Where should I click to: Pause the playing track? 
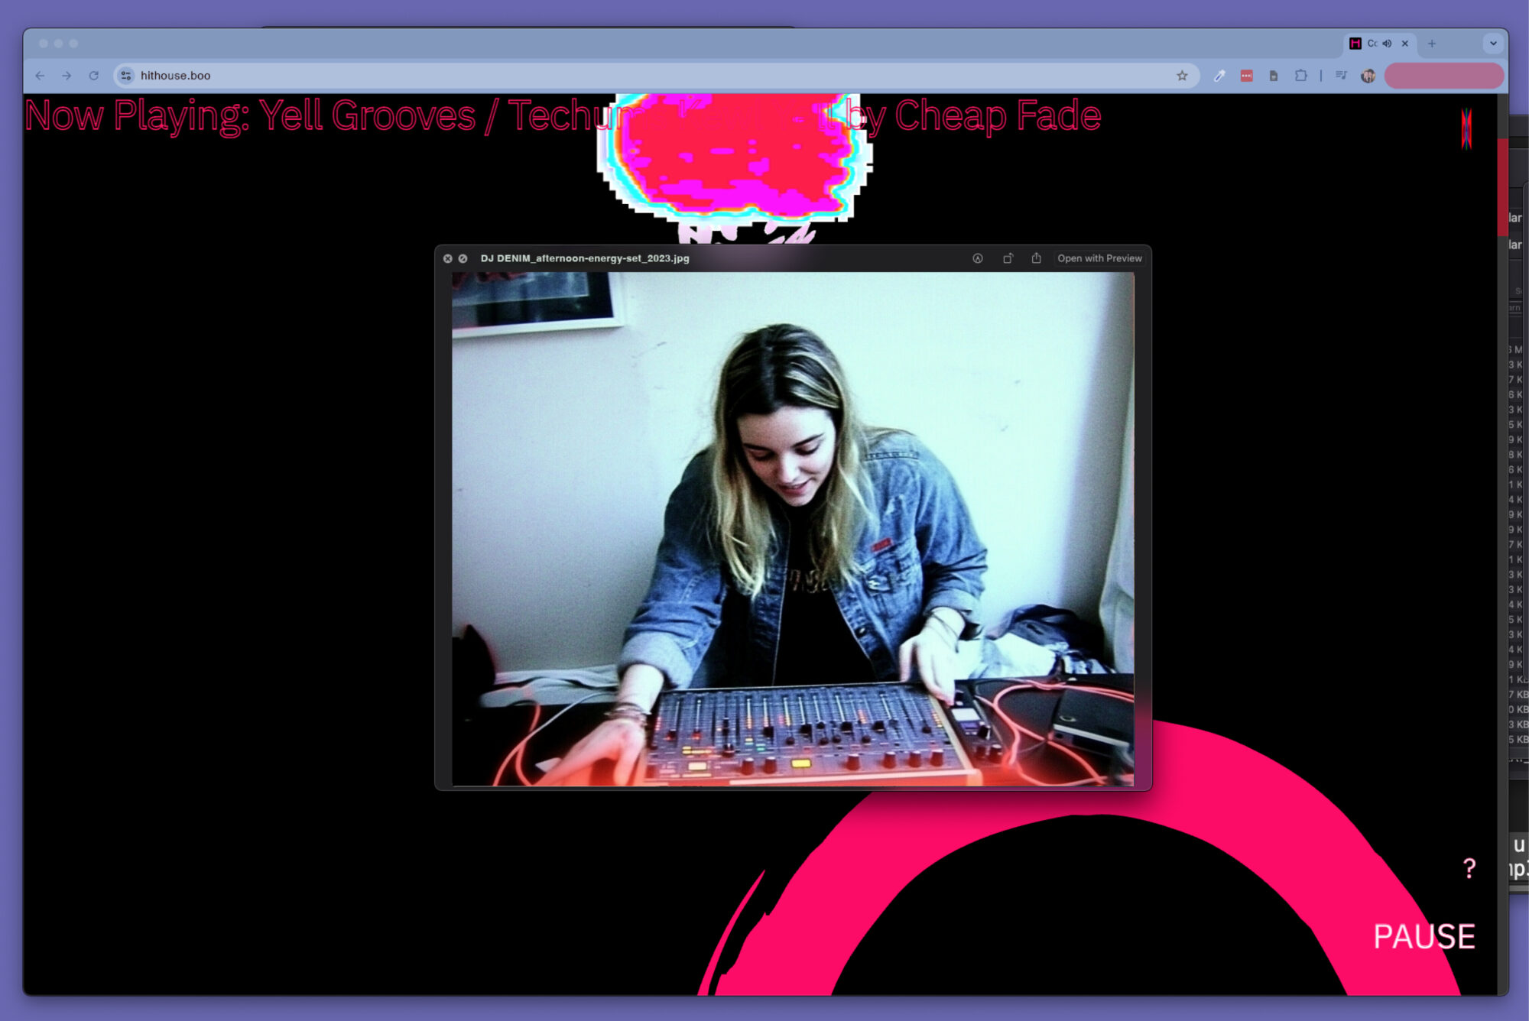(x=1423, y=936)
